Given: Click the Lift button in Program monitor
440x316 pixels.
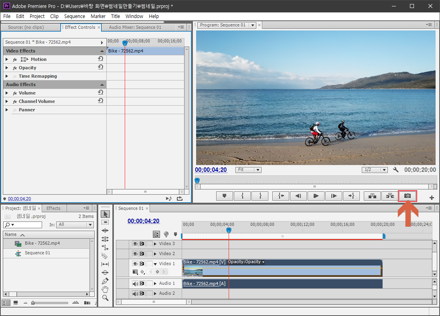Looking at the screenshot, I should 372,196.
